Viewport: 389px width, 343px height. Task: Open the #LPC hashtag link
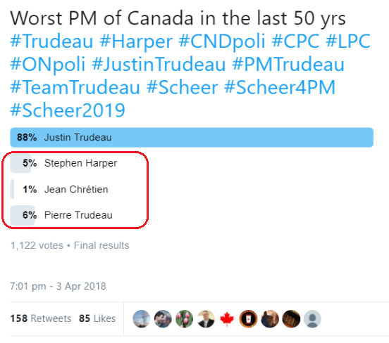348,41
